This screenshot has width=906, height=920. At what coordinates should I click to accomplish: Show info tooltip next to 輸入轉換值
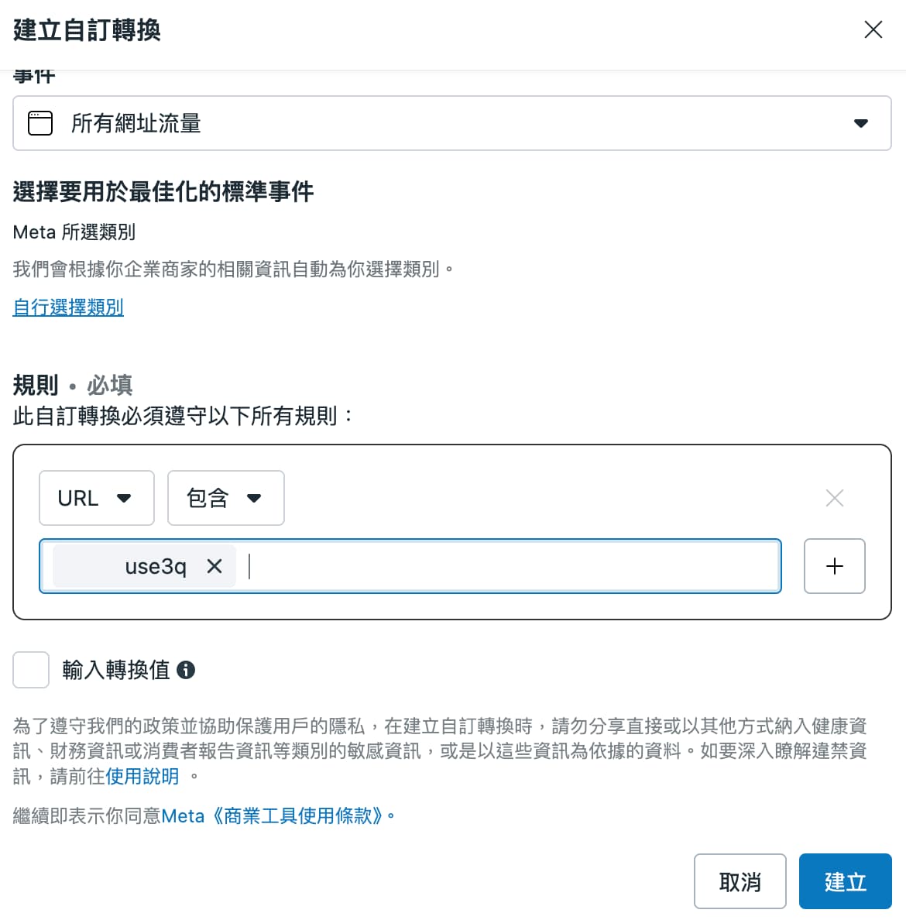click(x=185, y=669)
